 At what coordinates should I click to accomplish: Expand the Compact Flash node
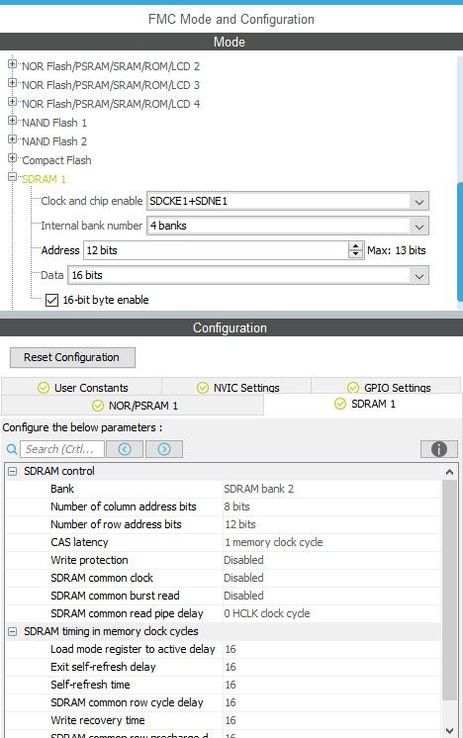[x=12, y=158]
